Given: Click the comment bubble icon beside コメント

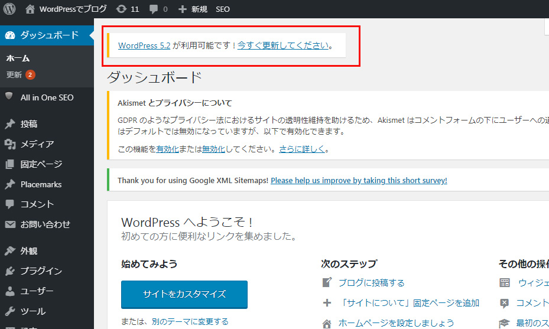Looking at the screenshot, I should [10, 204].
